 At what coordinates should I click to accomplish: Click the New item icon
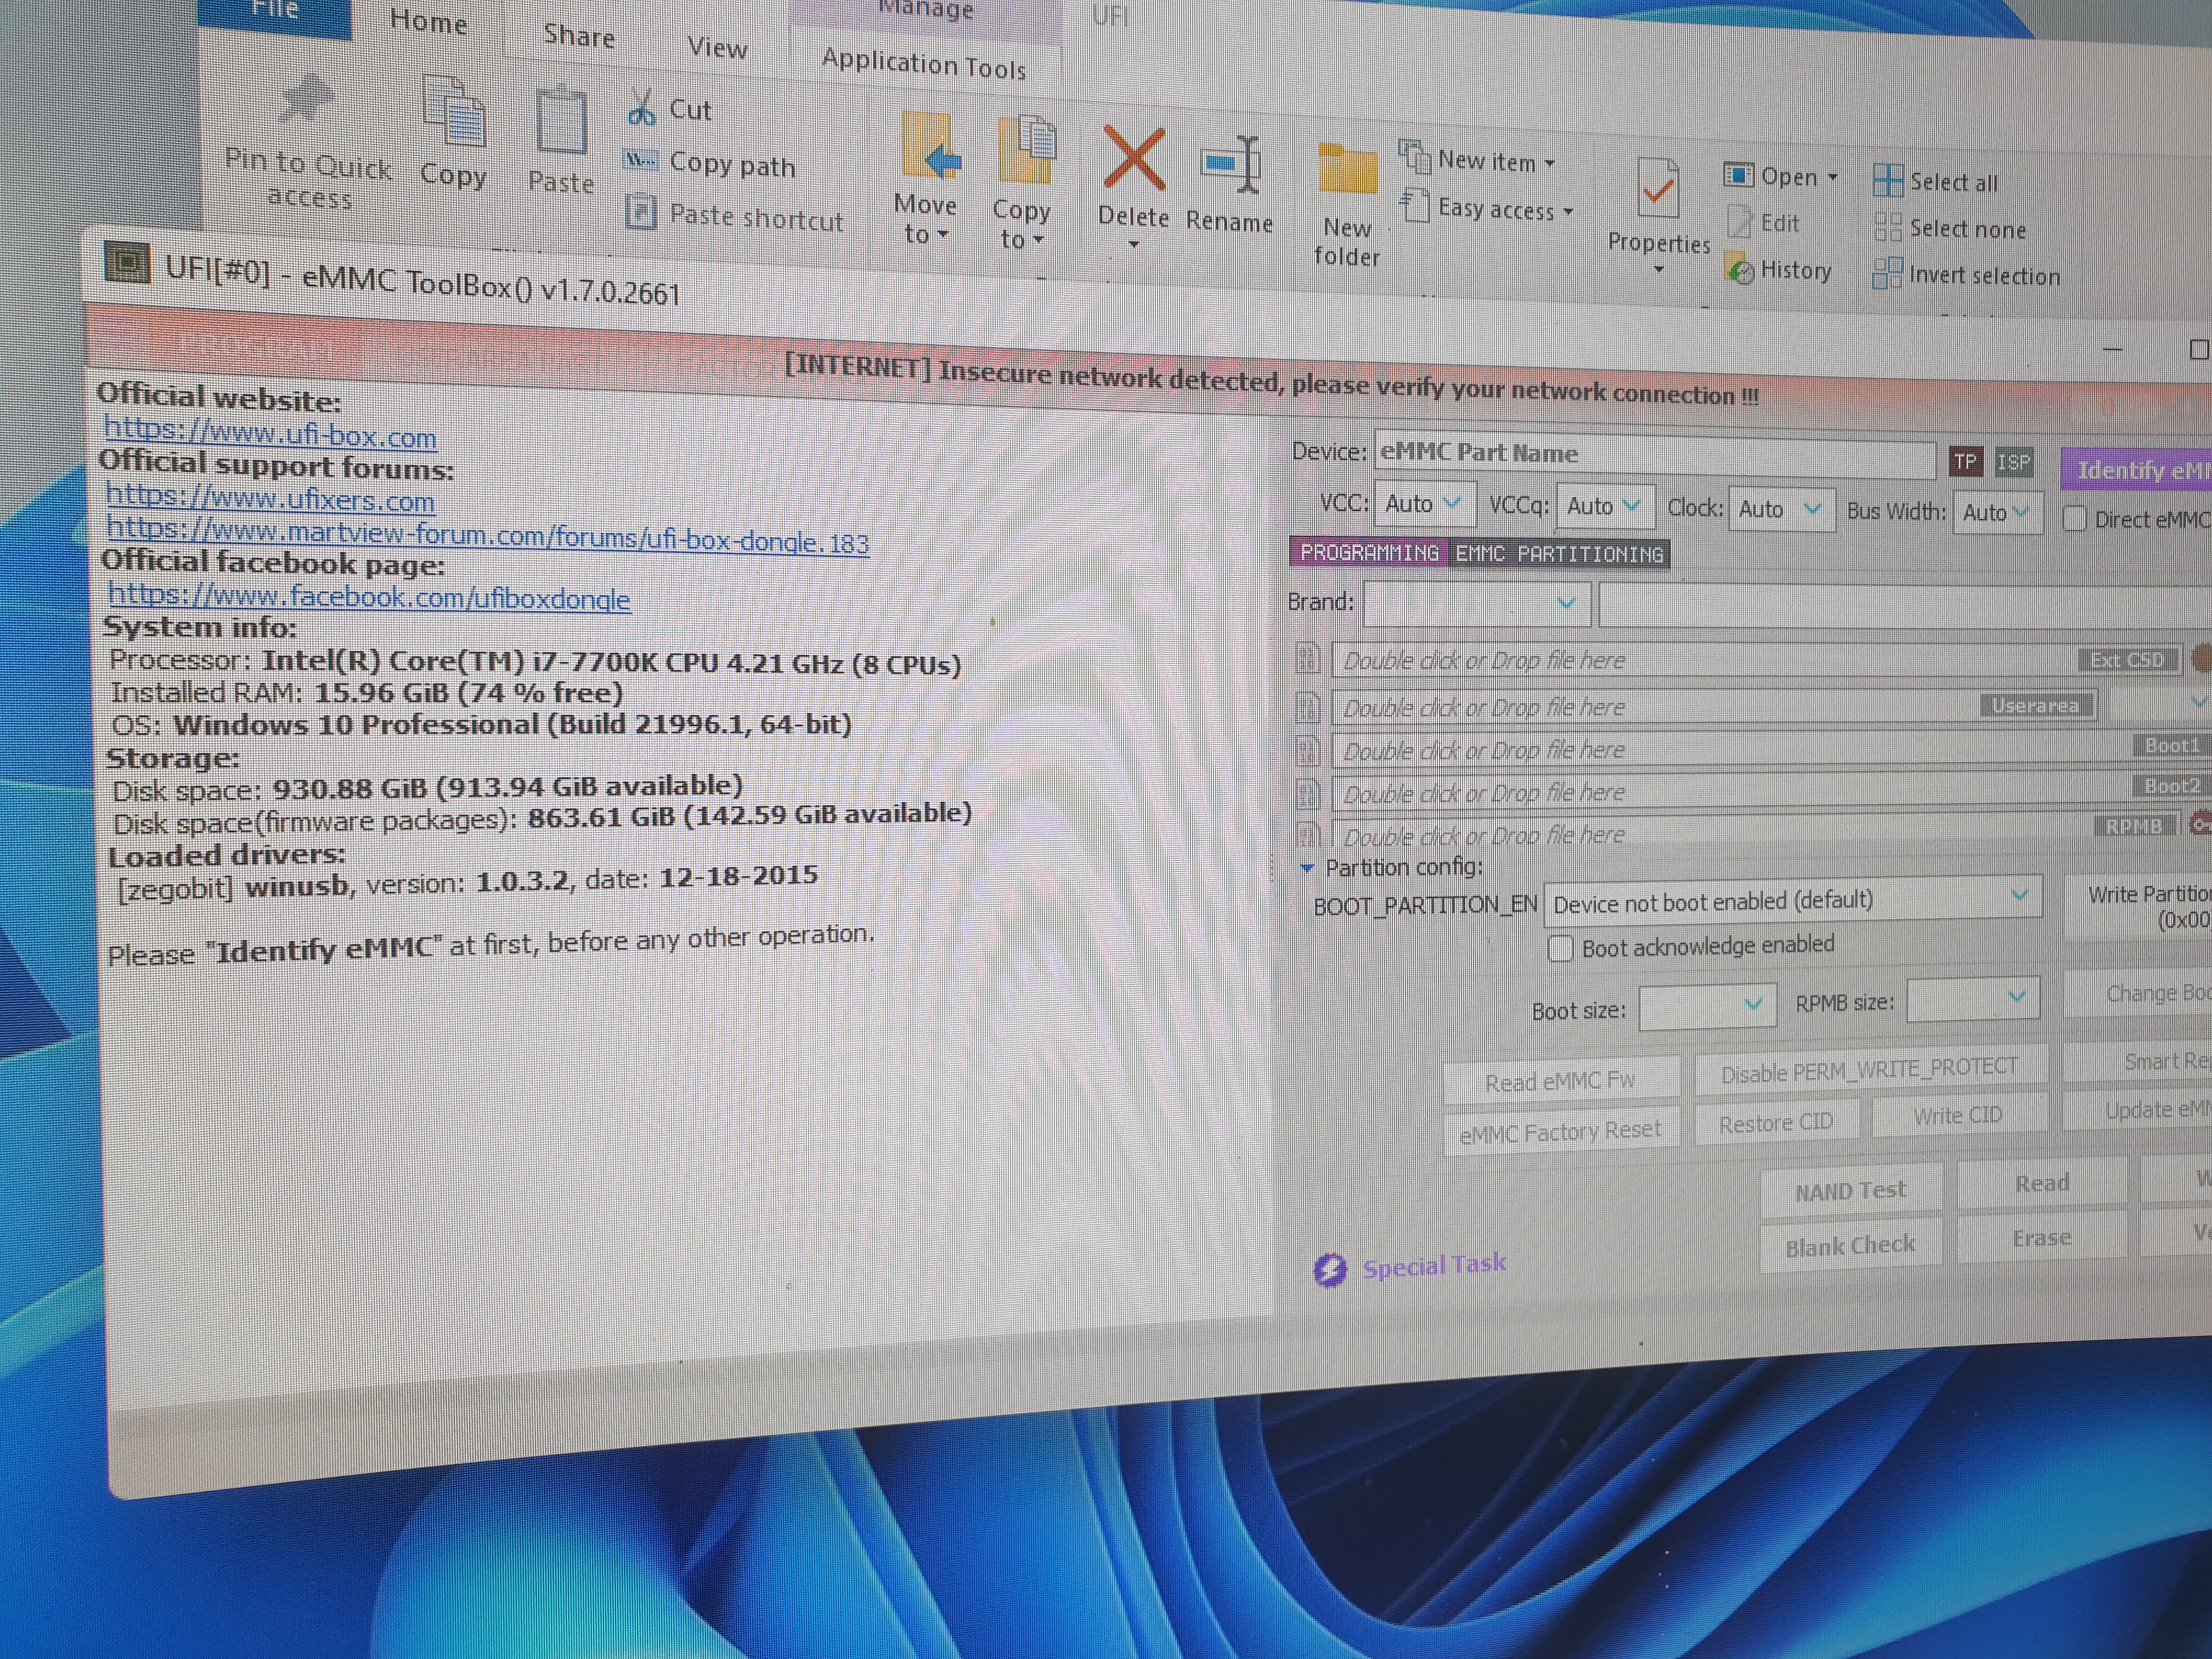1414,156
